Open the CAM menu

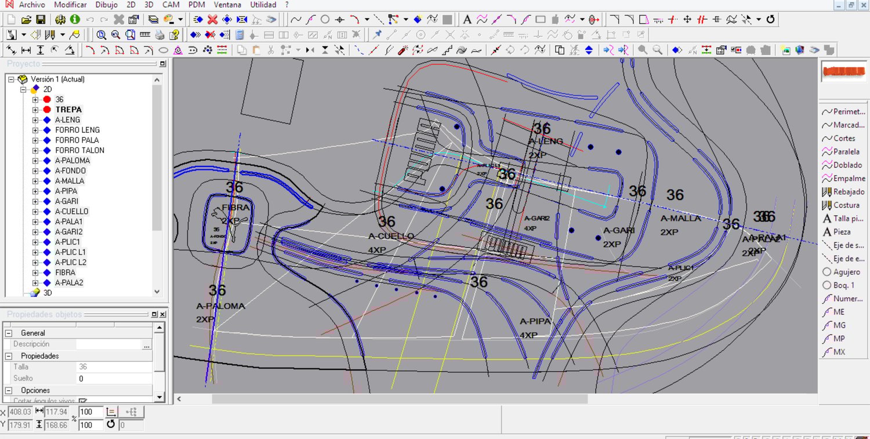(171, 5)
